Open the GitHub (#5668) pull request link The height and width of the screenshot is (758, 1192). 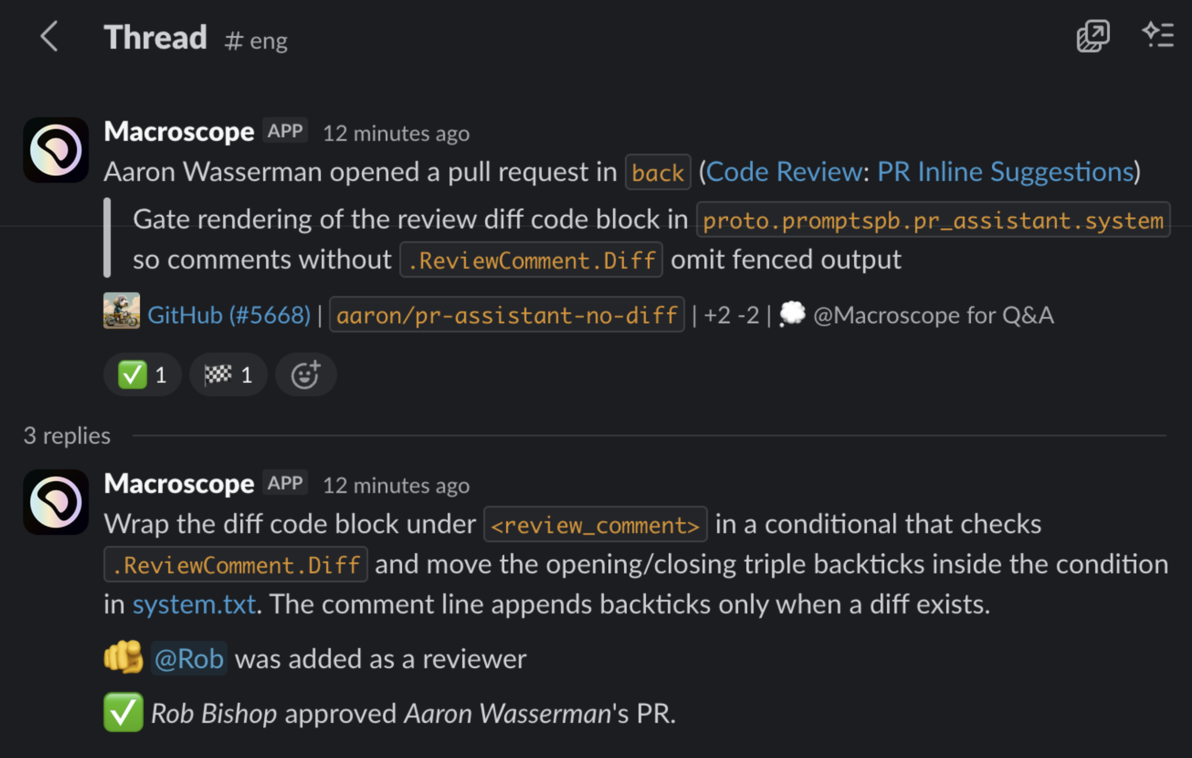pyautogui.click(x=229, y=314)
